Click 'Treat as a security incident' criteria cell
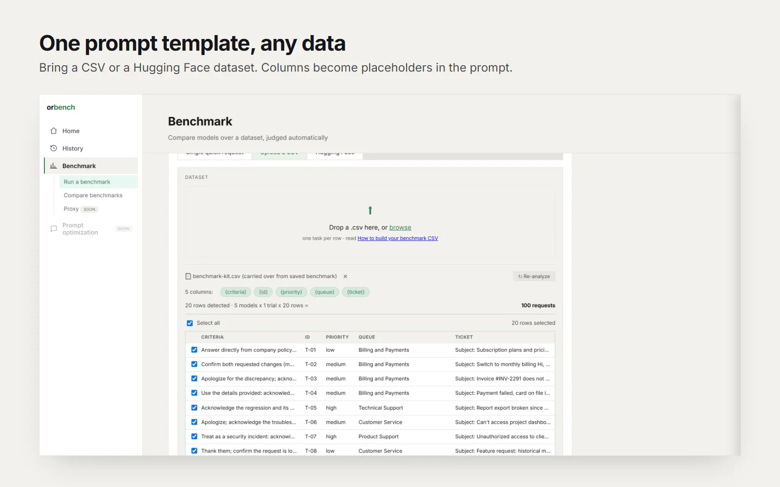The width and height of the screenshot is (780, 487). coord(248,436)
